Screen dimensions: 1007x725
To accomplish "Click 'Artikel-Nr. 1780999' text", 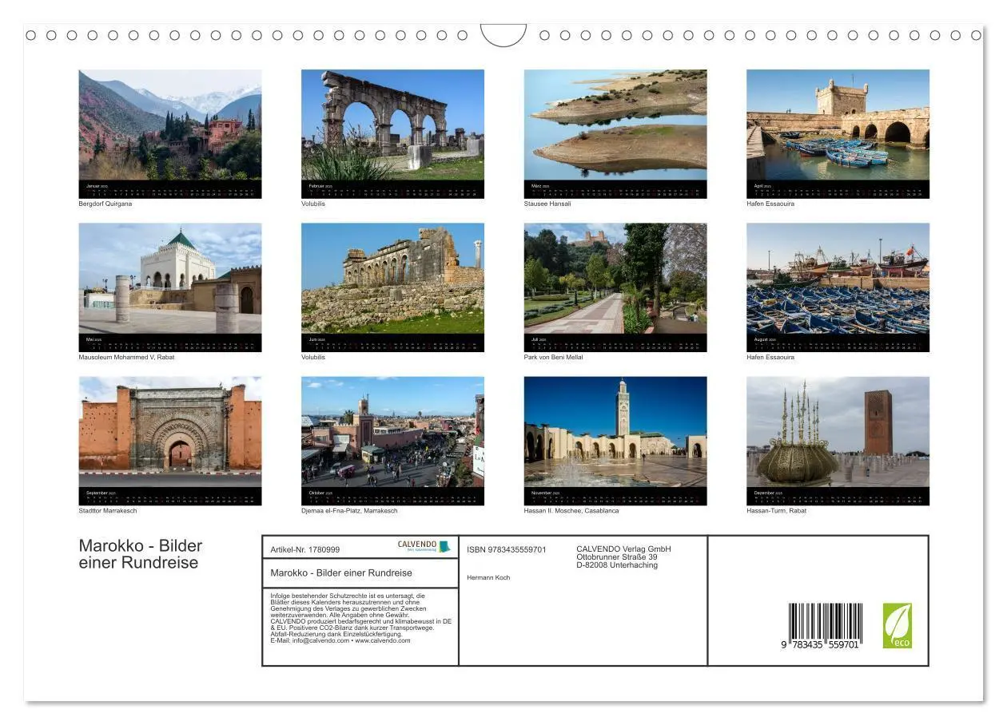I will (305, 549).
